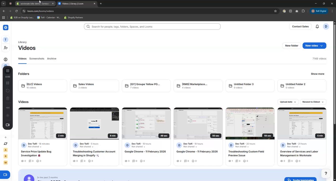Click comments icon on Troubleshooting Custom Field Preview
This screenshot has height=181, width=336.
pos(237,161)
